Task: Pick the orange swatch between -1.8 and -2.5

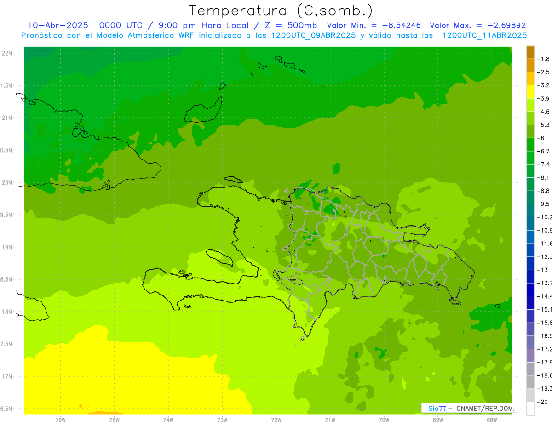Action: [x=530, y=65]
